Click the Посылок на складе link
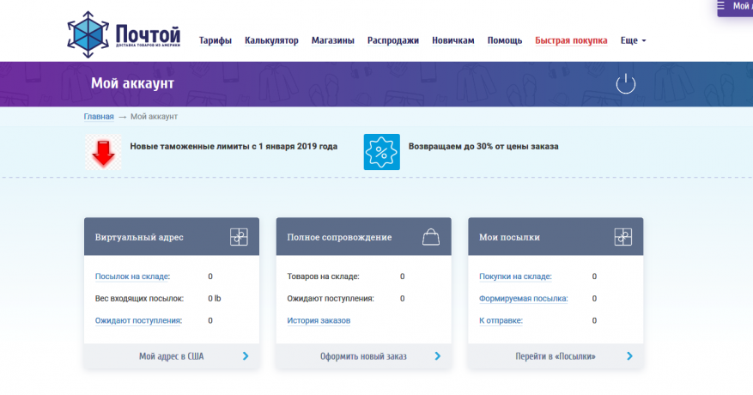 132,276
